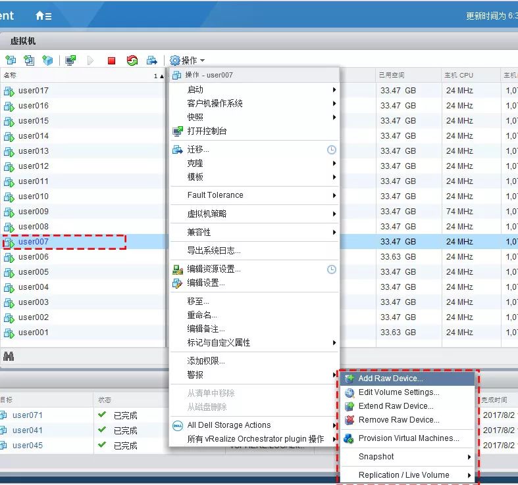518x485 pixels.
Task: Click the Provision Virtual Machines icon
Action: (349, 438)
